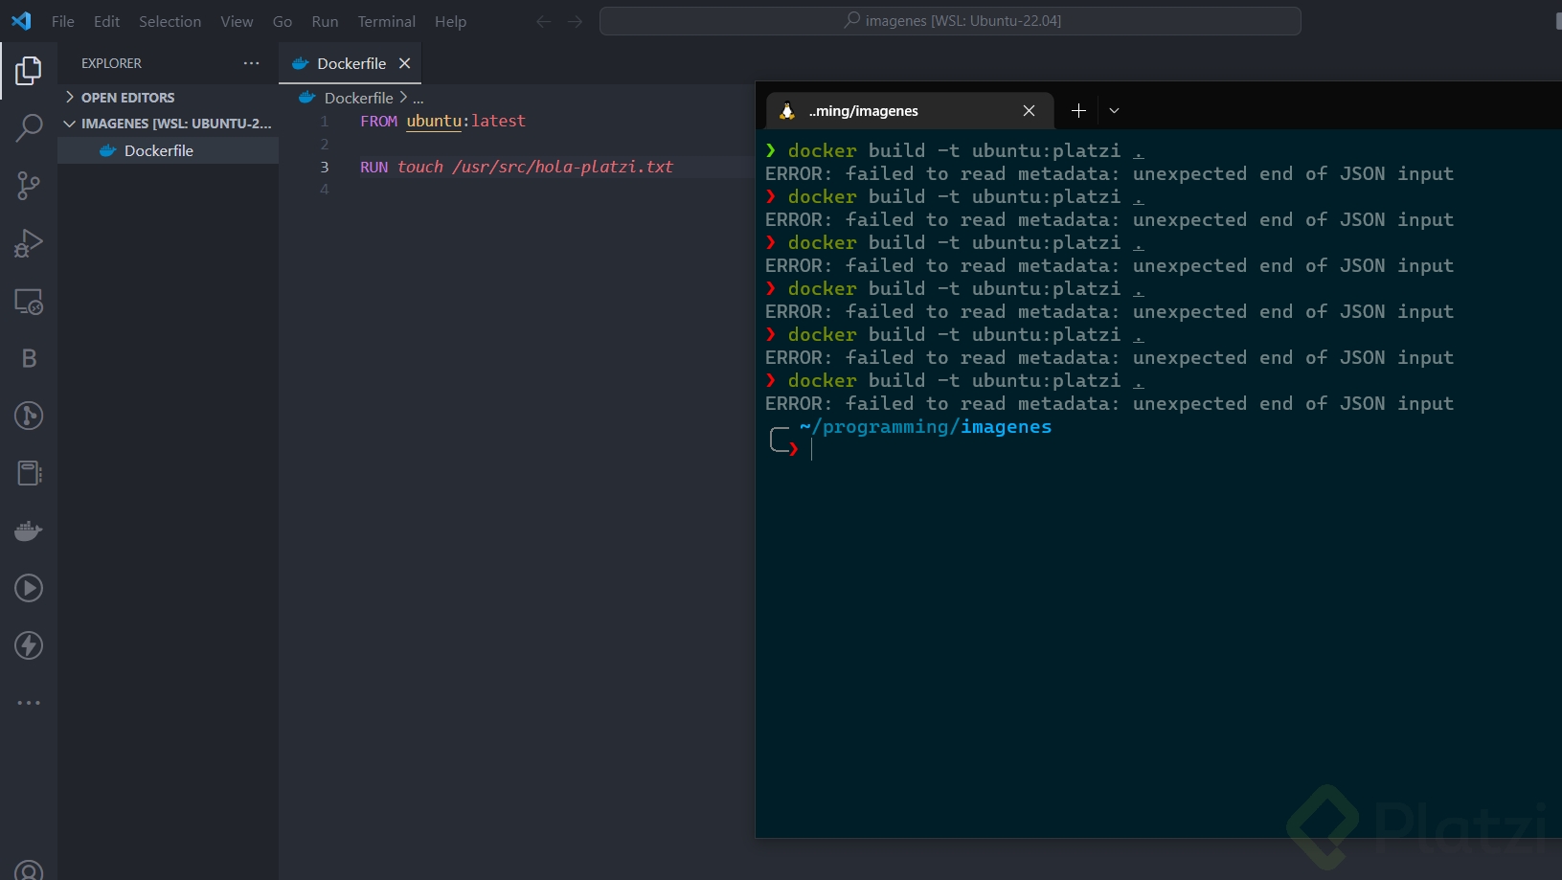Show additional views via ellipsis in activity bar
Image resolution: width=1562 pixels, height=880 pixels.
click(29, 703)
